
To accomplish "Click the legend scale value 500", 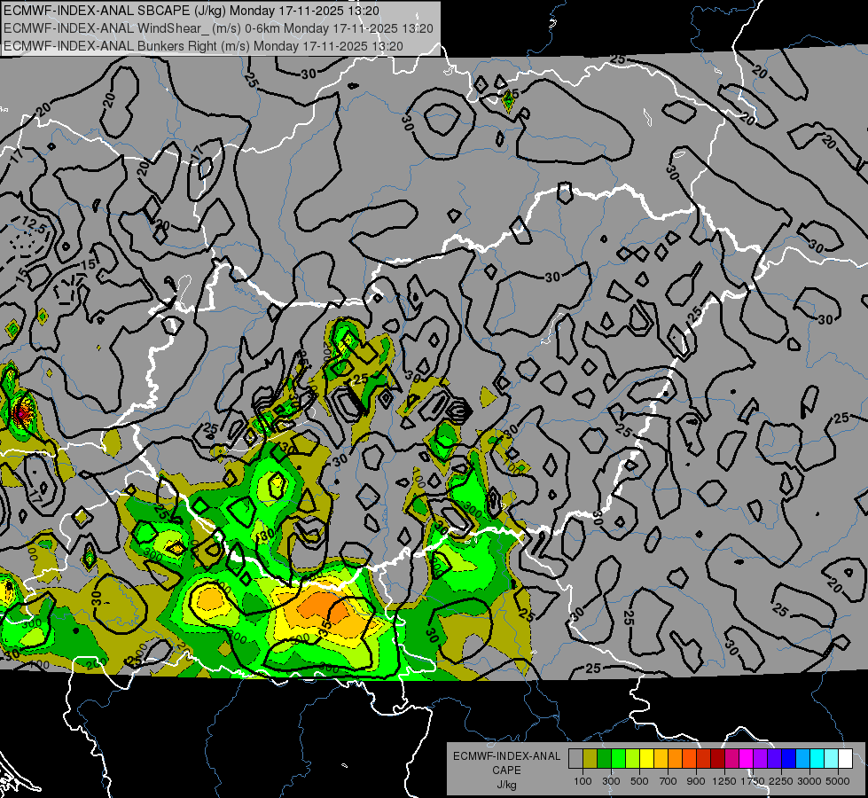I will 639,781.
